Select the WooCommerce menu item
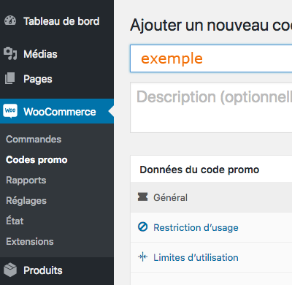 click(x=57, y=111)
